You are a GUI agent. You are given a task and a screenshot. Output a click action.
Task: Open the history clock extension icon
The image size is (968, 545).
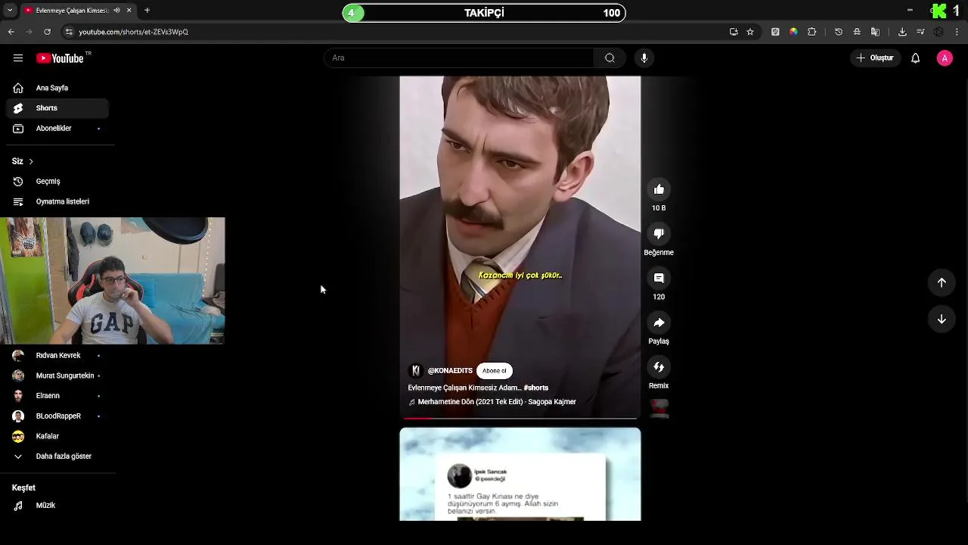tap(839, 32)
